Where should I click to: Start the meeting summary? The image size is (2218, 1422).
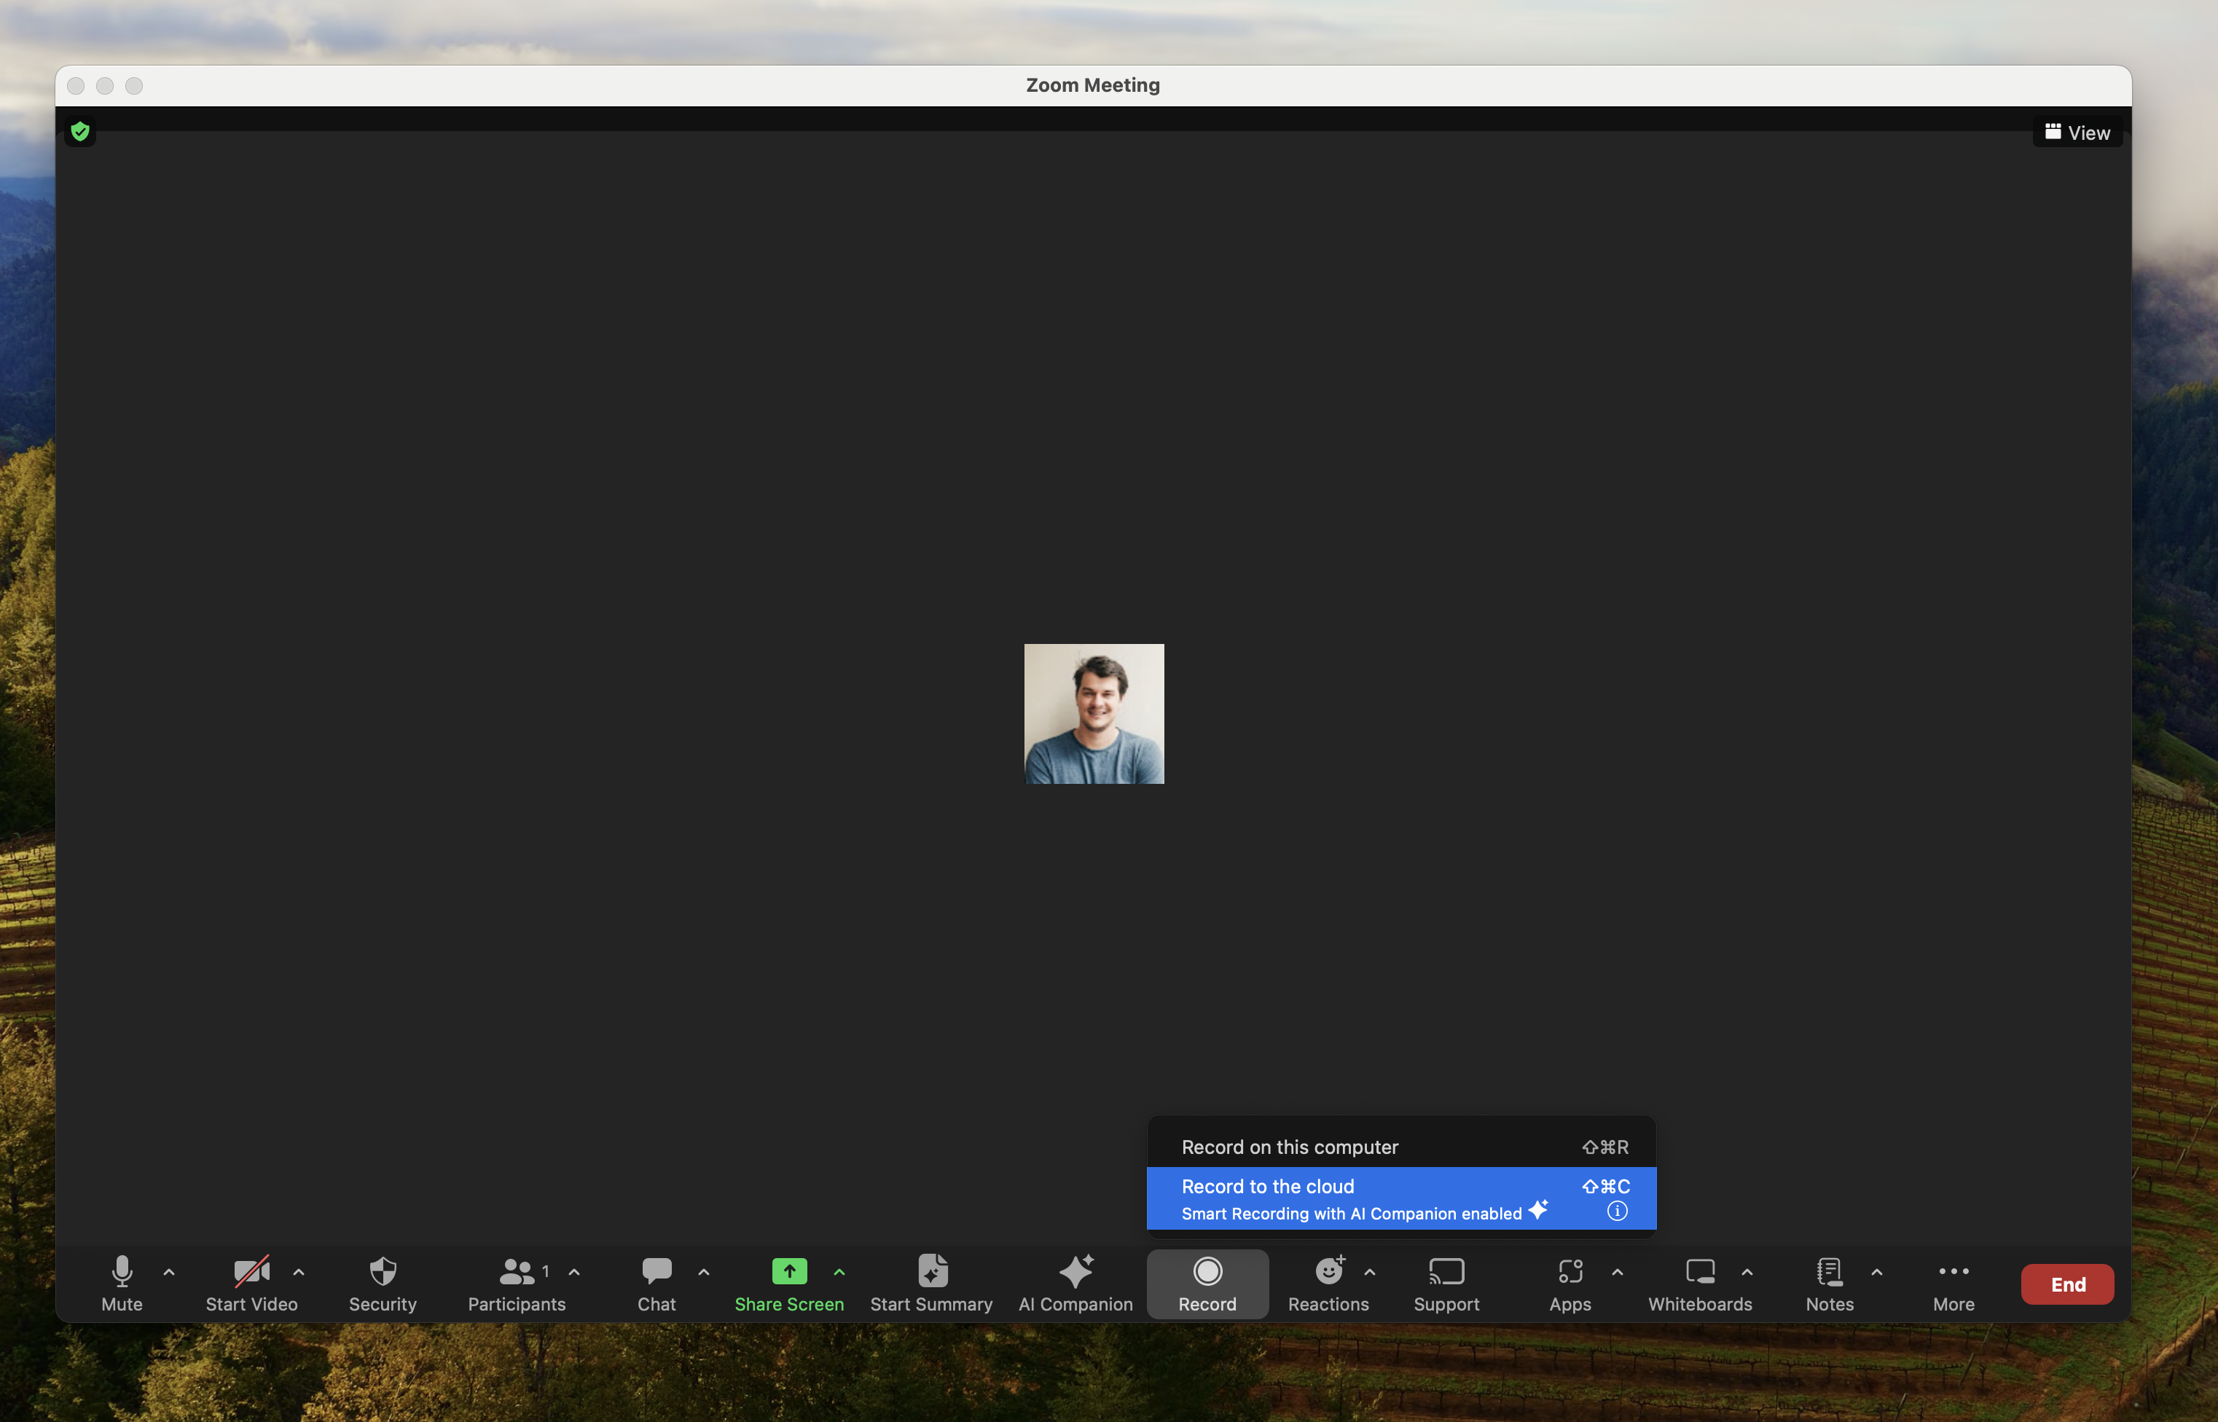(930, 1284)
